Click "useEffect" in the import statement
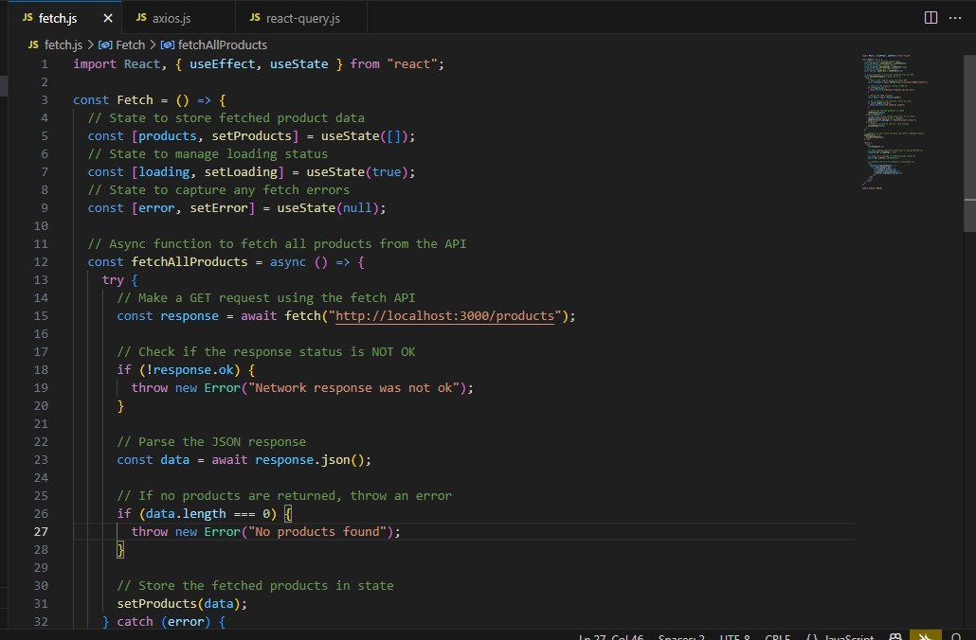976x640 pixels. [x=223, y=64]
